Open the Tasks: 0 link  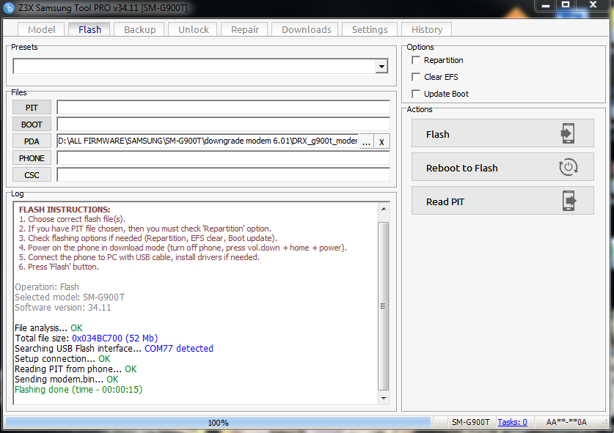[x=512, y=422]
